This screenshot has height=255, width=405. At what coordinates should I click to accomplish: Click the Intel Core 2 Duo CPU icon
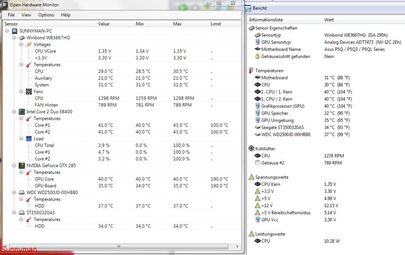pos(22,112)
